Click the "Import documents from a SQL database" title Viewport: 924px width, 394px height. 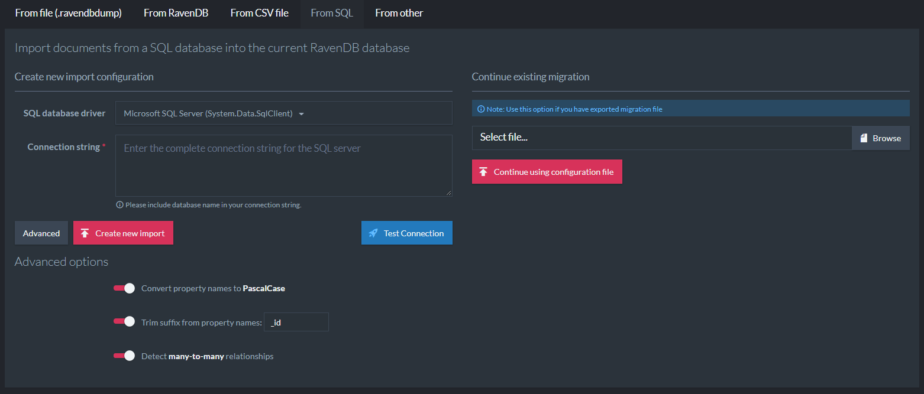click(x=212, y=48)
